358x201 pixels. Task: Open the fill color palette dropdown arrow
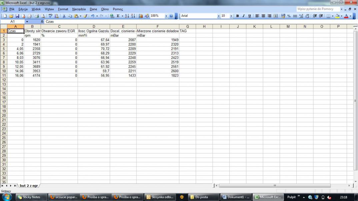(x=342, y=16)
